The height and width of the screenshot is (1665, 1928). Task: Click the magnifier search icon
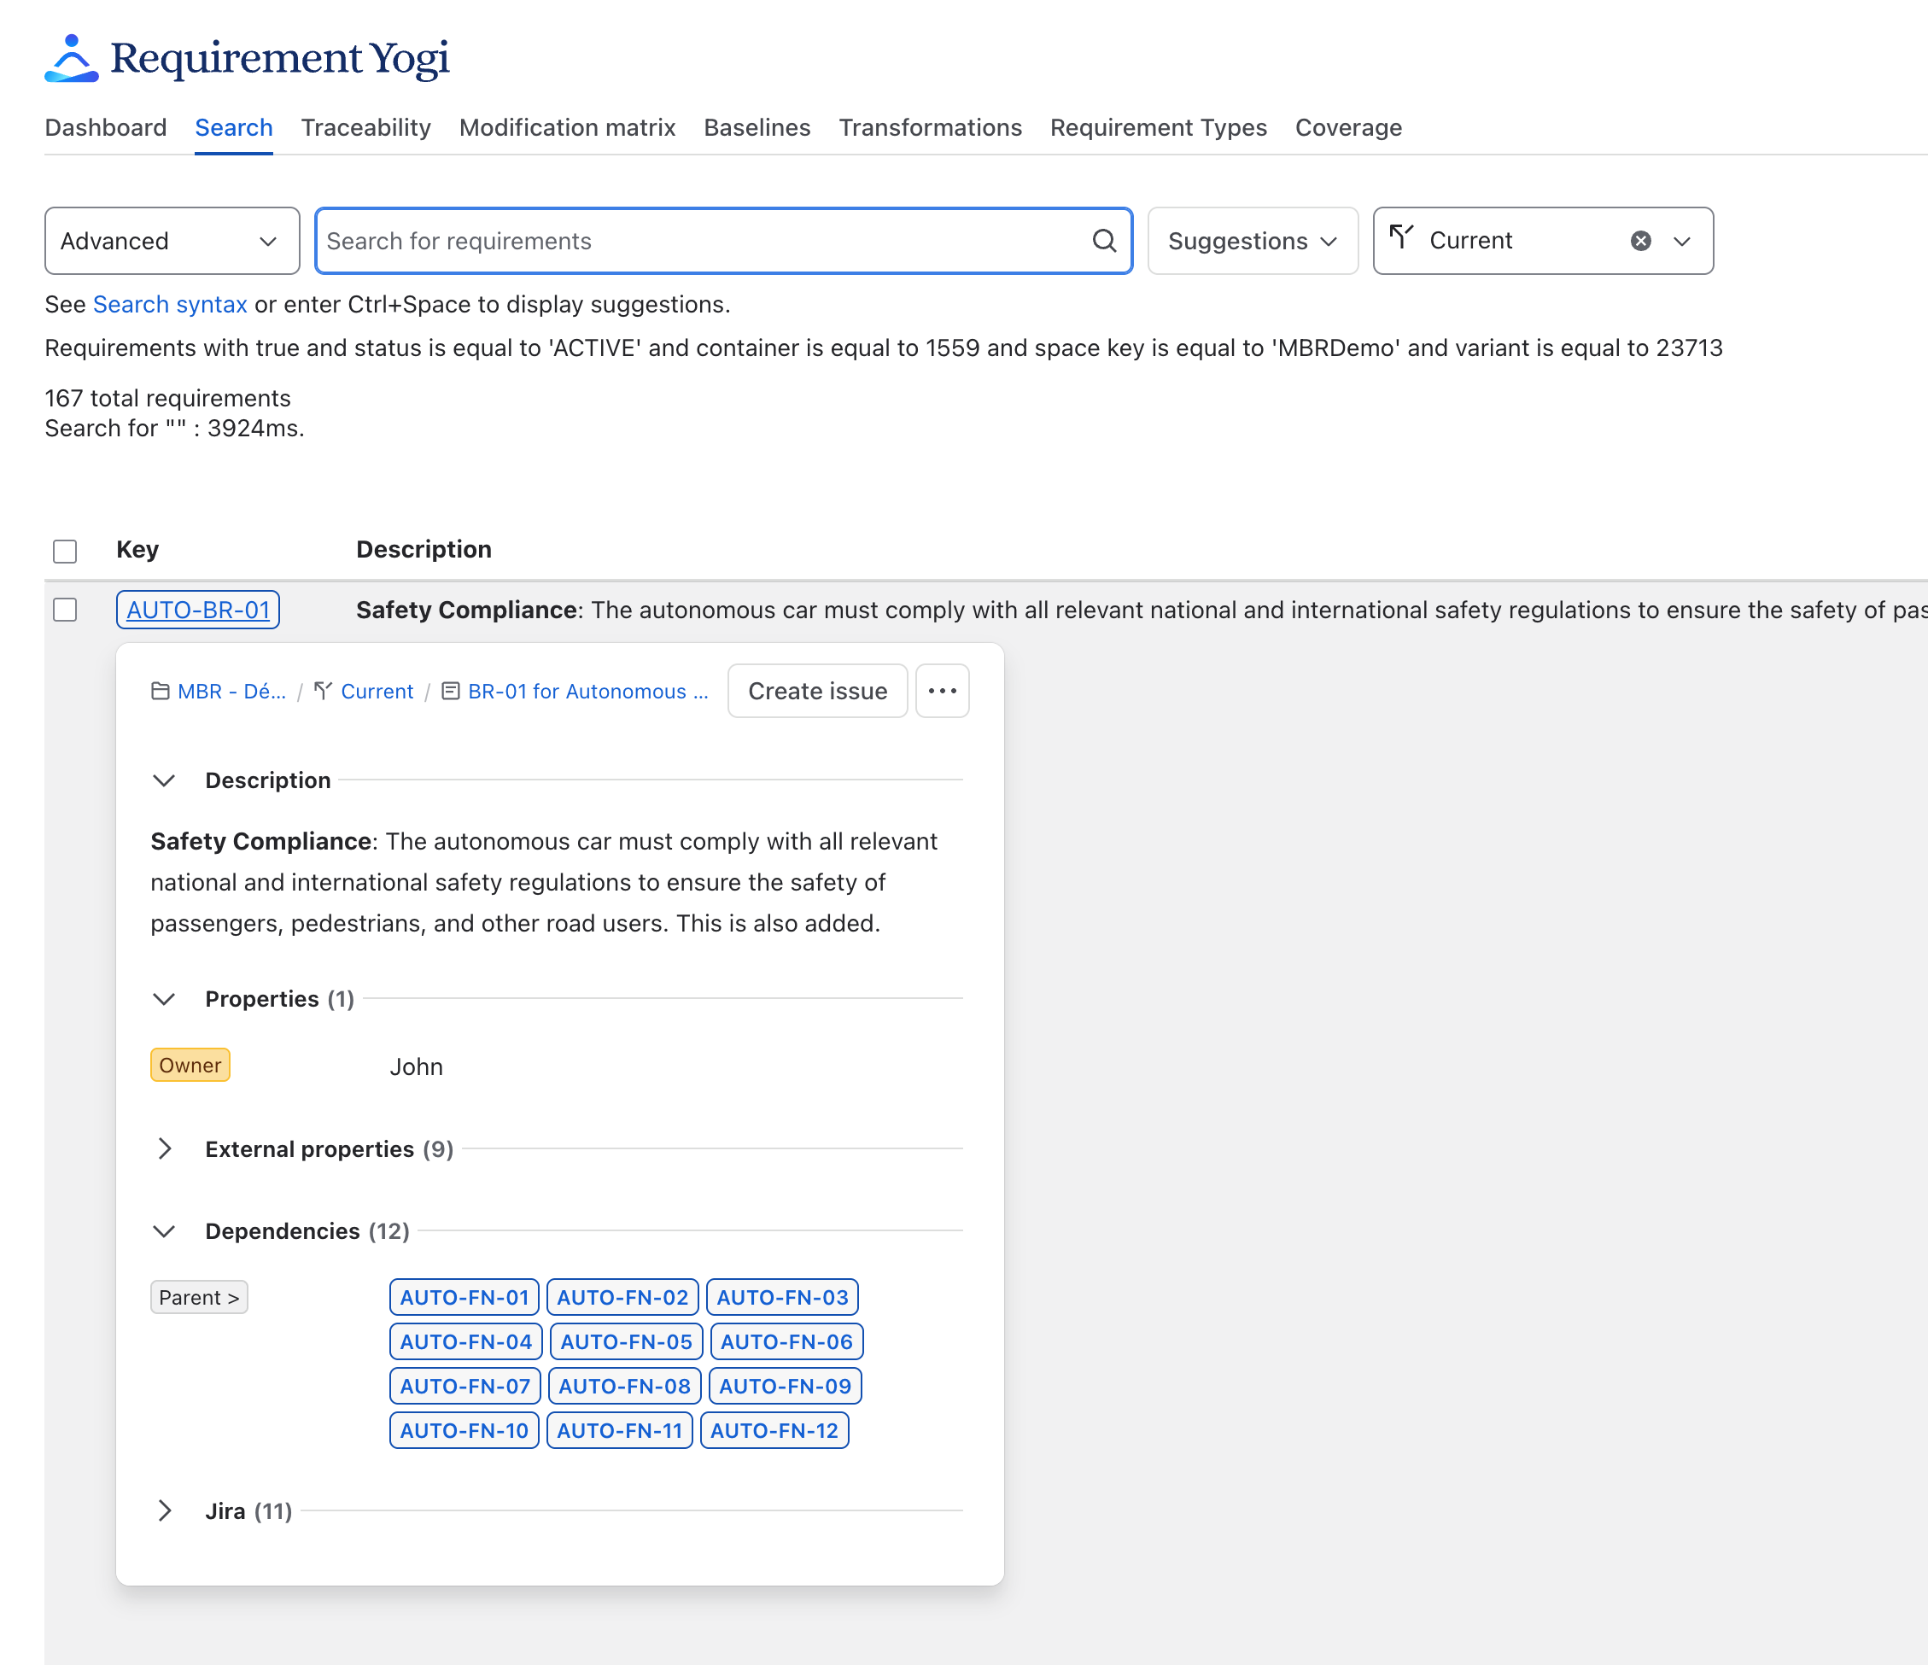(1103, 241)
